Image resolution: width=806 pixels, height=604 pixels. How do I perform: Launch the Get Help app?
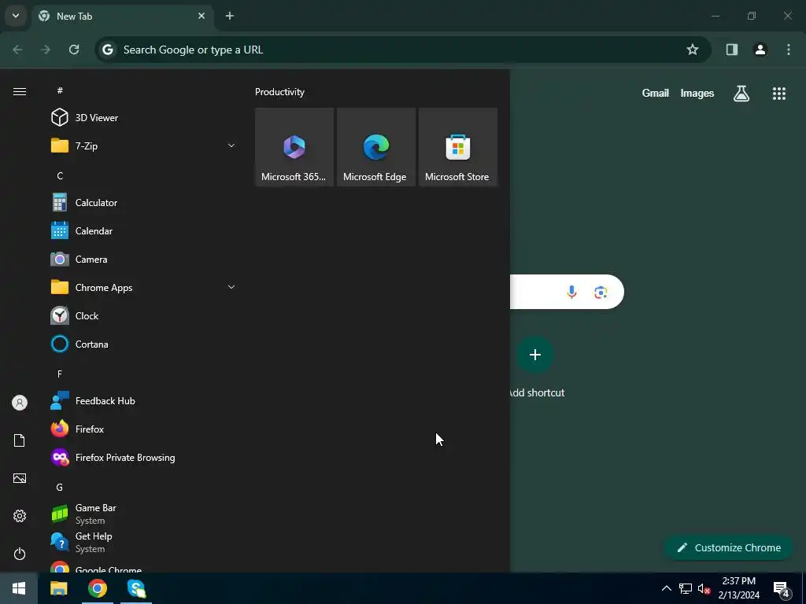click(x=144, y=542)
